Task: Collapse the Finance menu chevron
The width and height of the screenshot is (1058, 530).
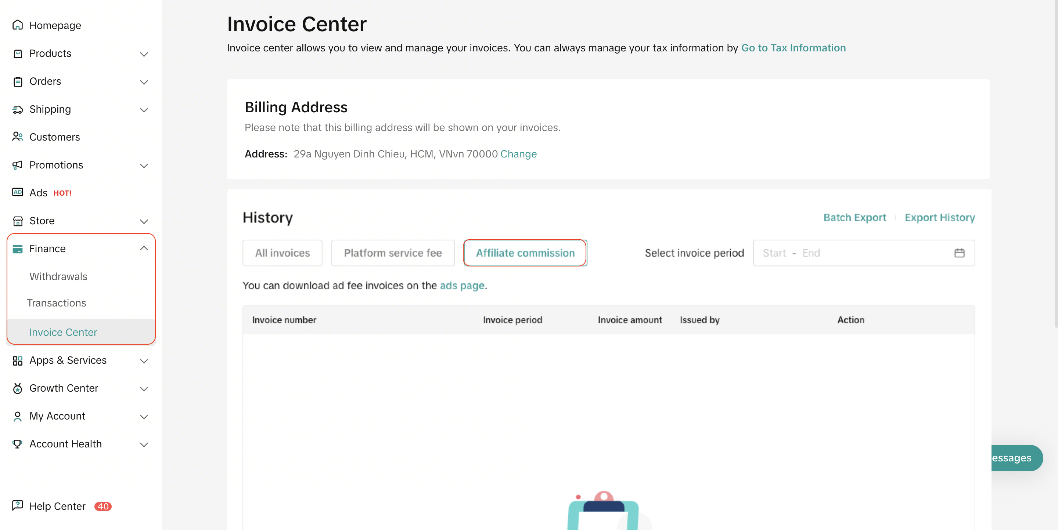Action: pos(144,248)
